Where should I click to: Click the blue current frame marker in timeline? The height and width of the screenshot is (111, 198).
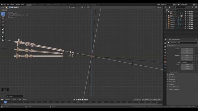pyautogui.click(x=5, y=102)
